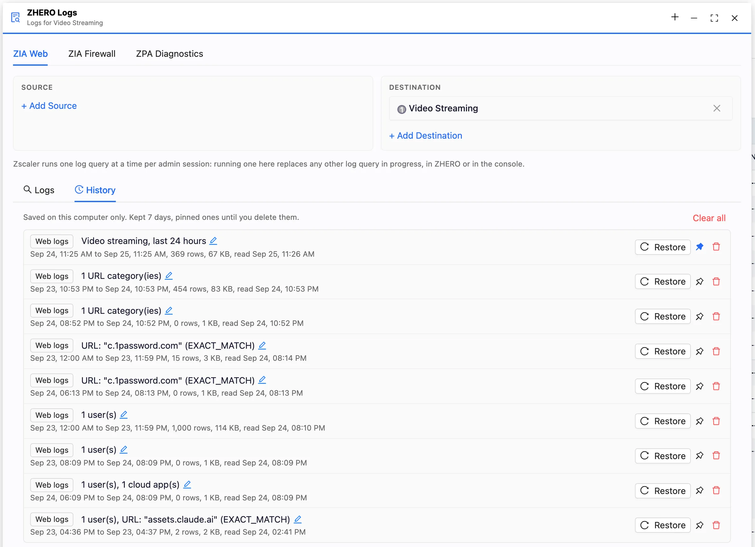Delete the 454 rows URL category entry
Screen dimensions: 755x547
click(x=716, y=282)
